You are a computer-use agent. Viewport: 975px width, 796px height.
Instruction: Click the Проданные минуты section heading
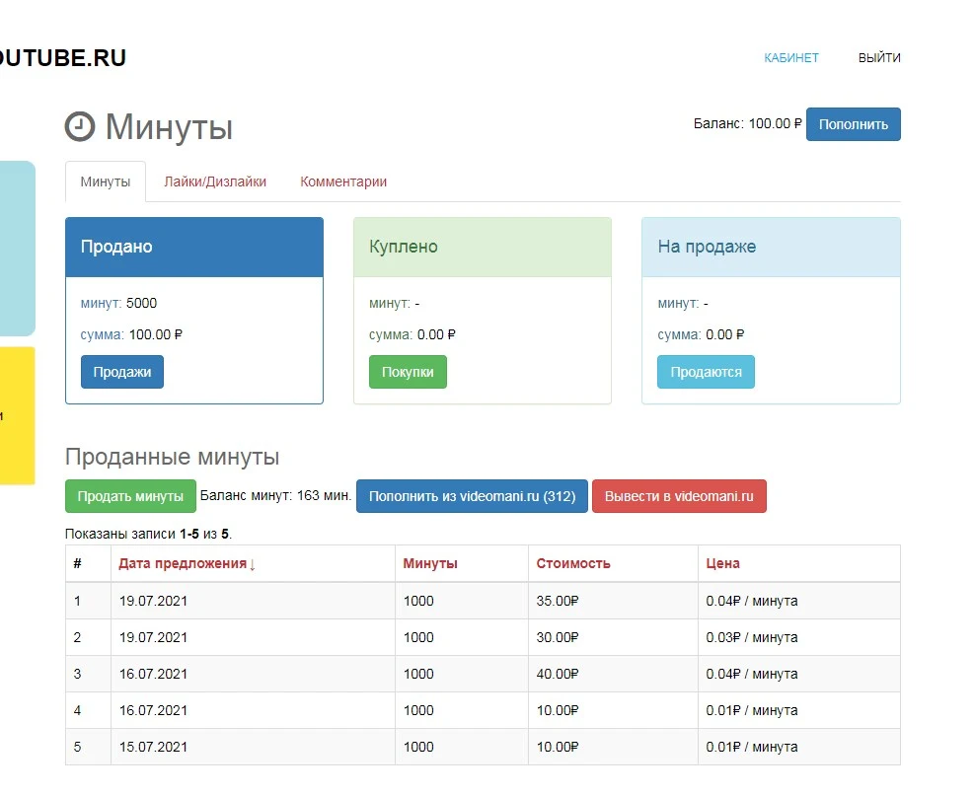click(173, 457)
